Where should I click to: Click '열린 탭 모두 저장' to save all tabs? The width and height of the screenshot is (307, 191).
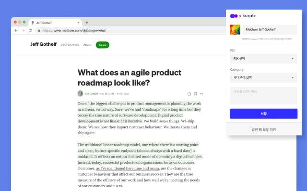(x=264, y=129)
